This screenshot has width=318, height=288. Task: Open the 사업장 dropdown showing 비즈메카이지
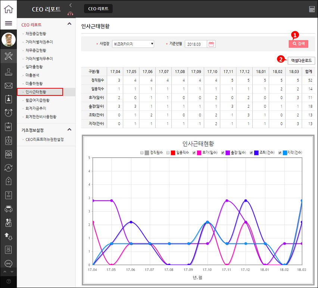(x=133, y=44)
